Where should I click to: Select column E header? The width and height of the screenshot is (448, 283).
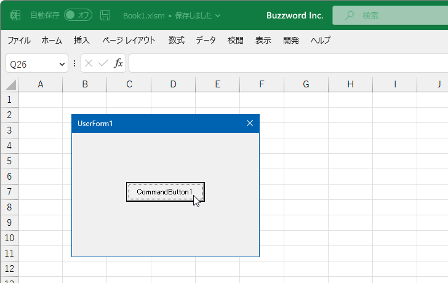(x=217, y=84)
